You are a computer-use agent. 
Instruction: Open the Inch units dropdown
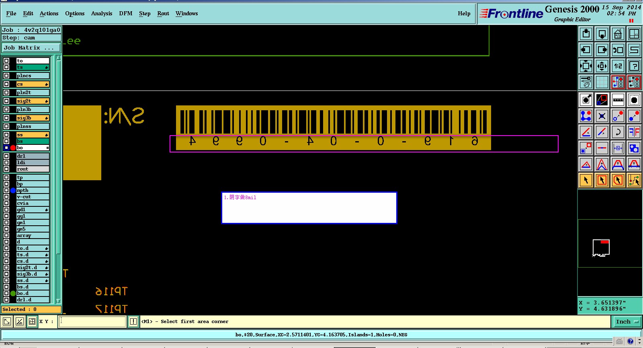(627, 321)
